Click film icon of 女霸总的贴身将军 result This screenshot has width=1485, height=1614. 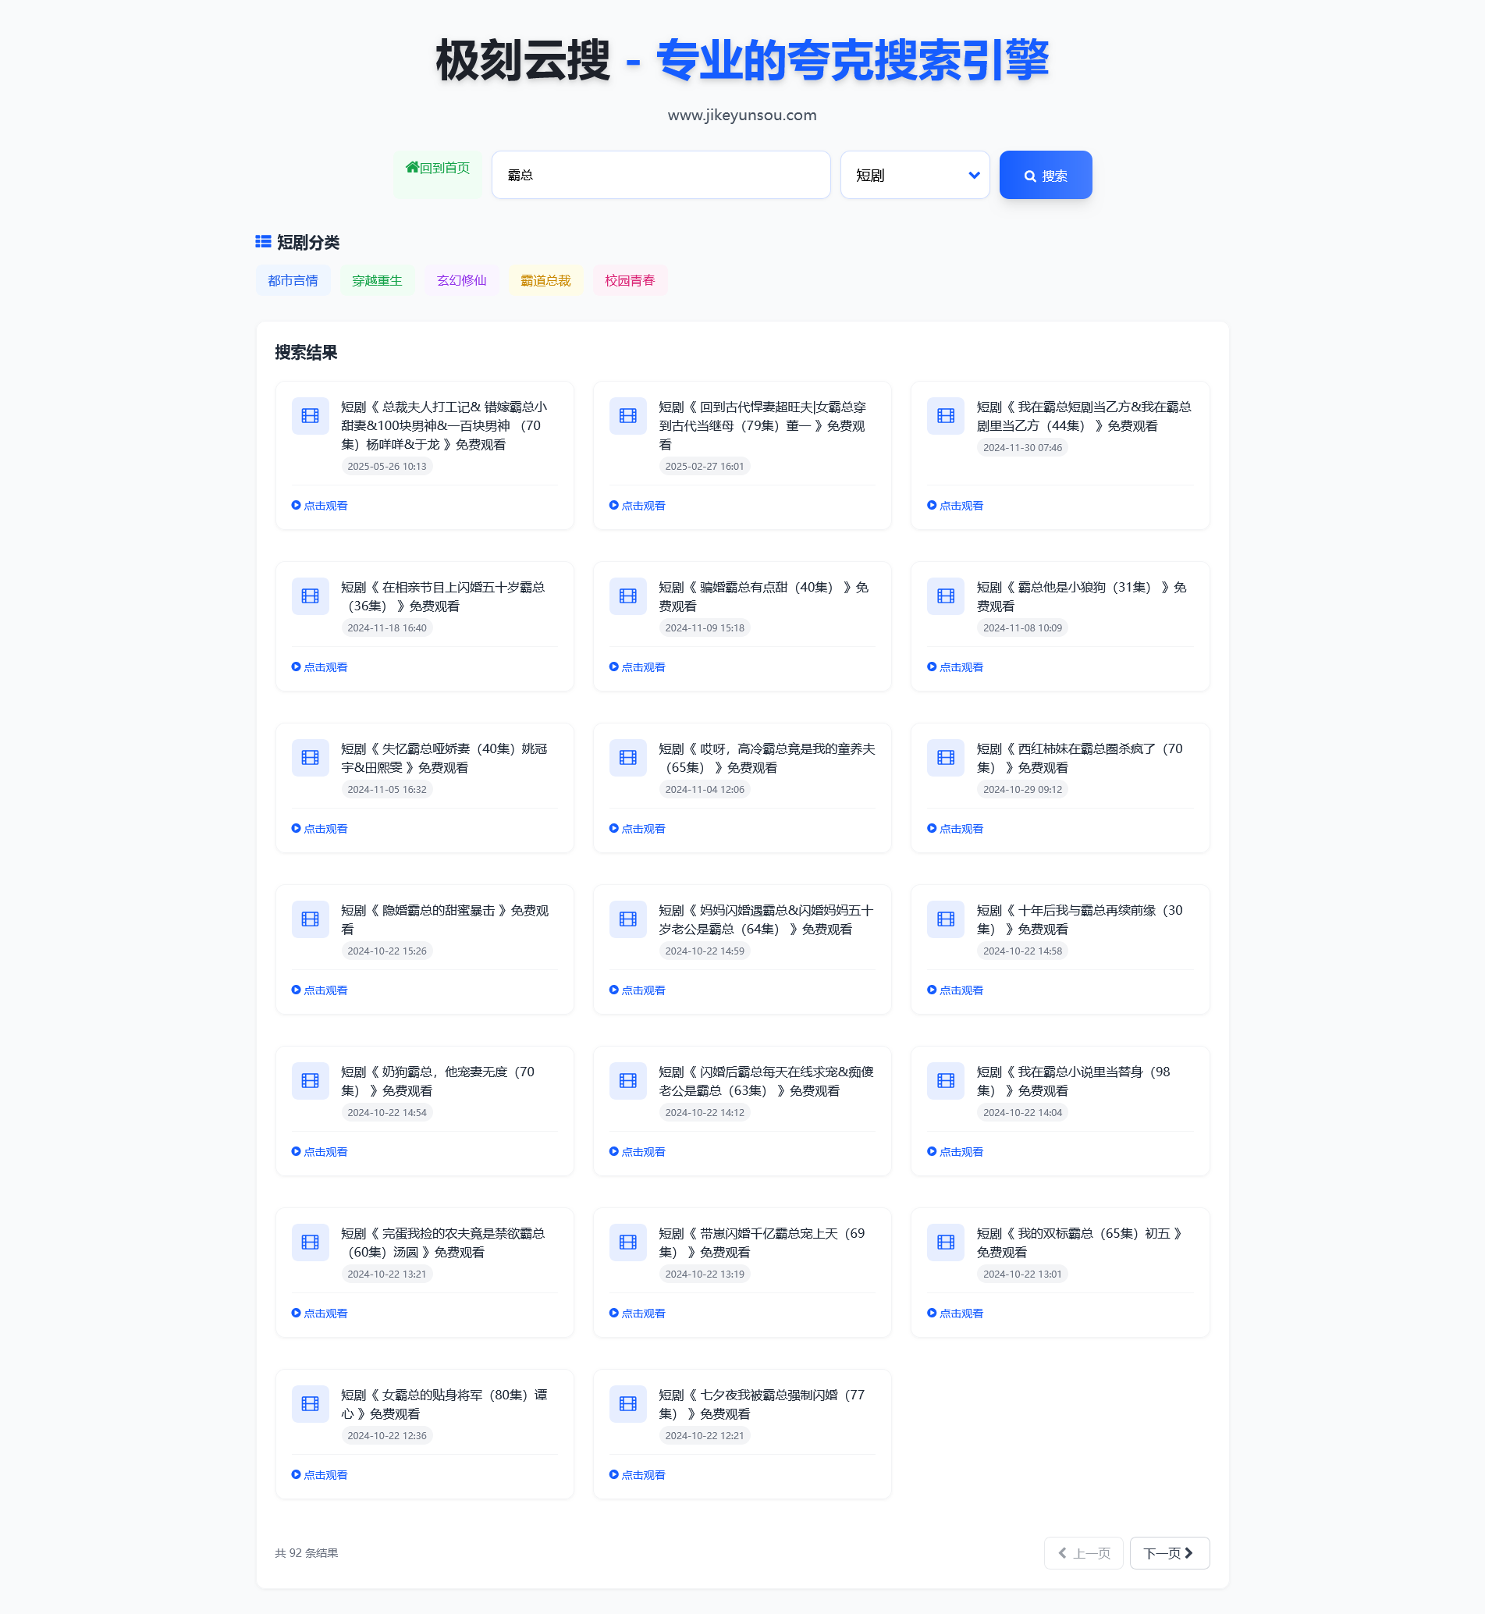click(310, 1403)
